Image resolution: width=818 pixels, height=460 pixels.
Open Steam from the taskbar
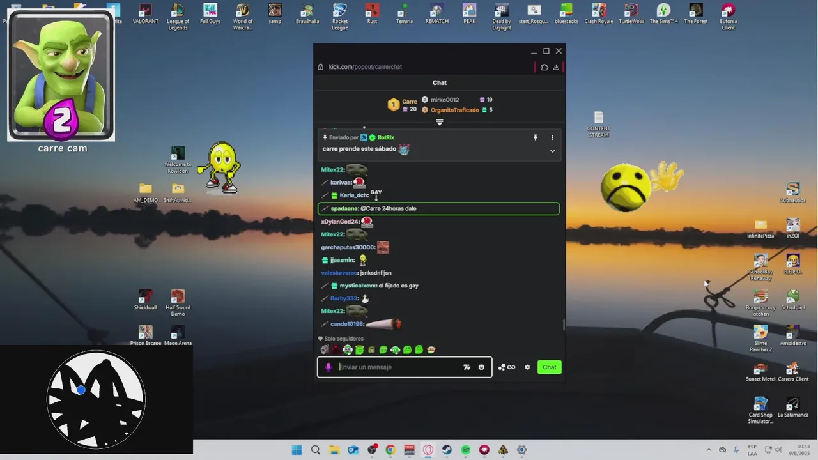[x=447, y=450]
